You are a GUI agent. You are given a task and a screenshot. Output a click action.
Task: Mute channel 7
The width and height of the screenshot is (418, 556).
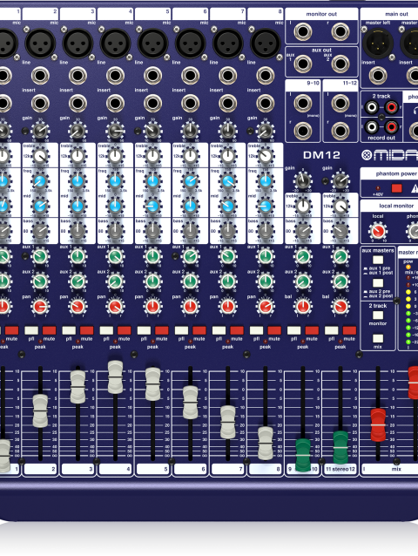coord(237,330)
